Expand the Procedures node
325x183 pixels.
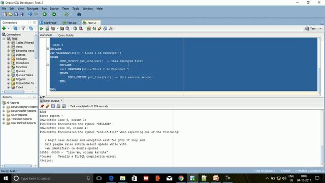point(9,63)
